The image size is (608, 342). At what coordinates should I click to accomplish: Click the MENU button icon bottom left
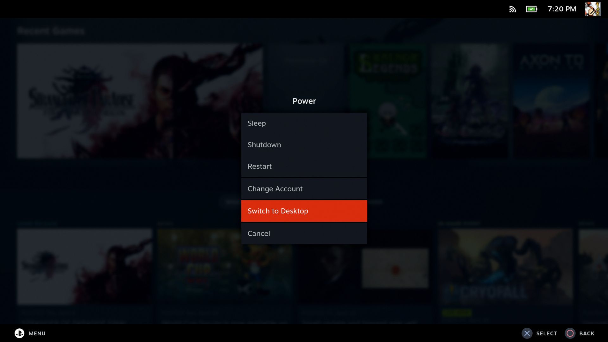[19, 333]
